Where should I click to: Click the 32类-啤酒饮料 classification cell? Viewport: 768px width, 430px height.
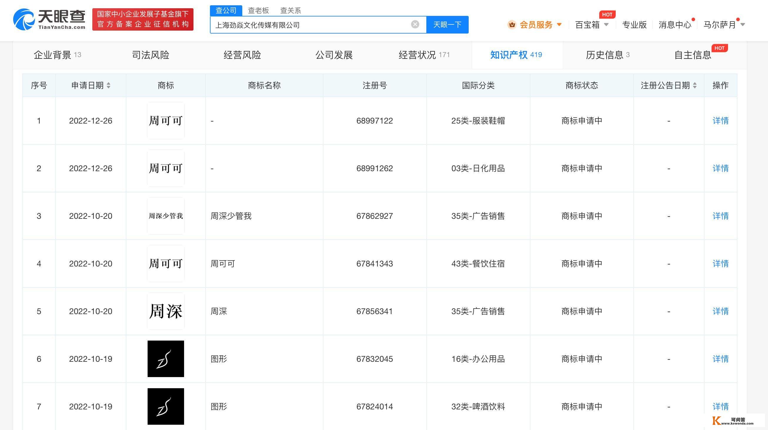(x=478, y=406)
